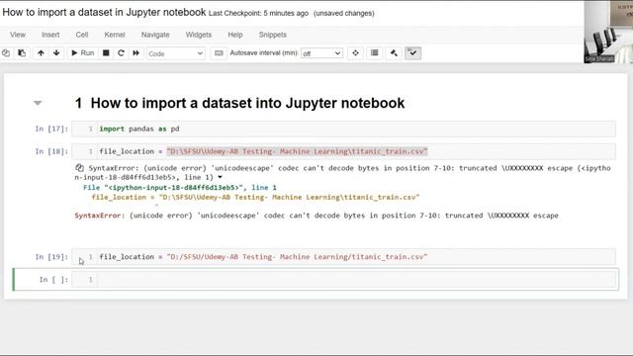Select the empty In [ ] prompt
The width and height of the screenshot is (633, 356).
(53, 279)
